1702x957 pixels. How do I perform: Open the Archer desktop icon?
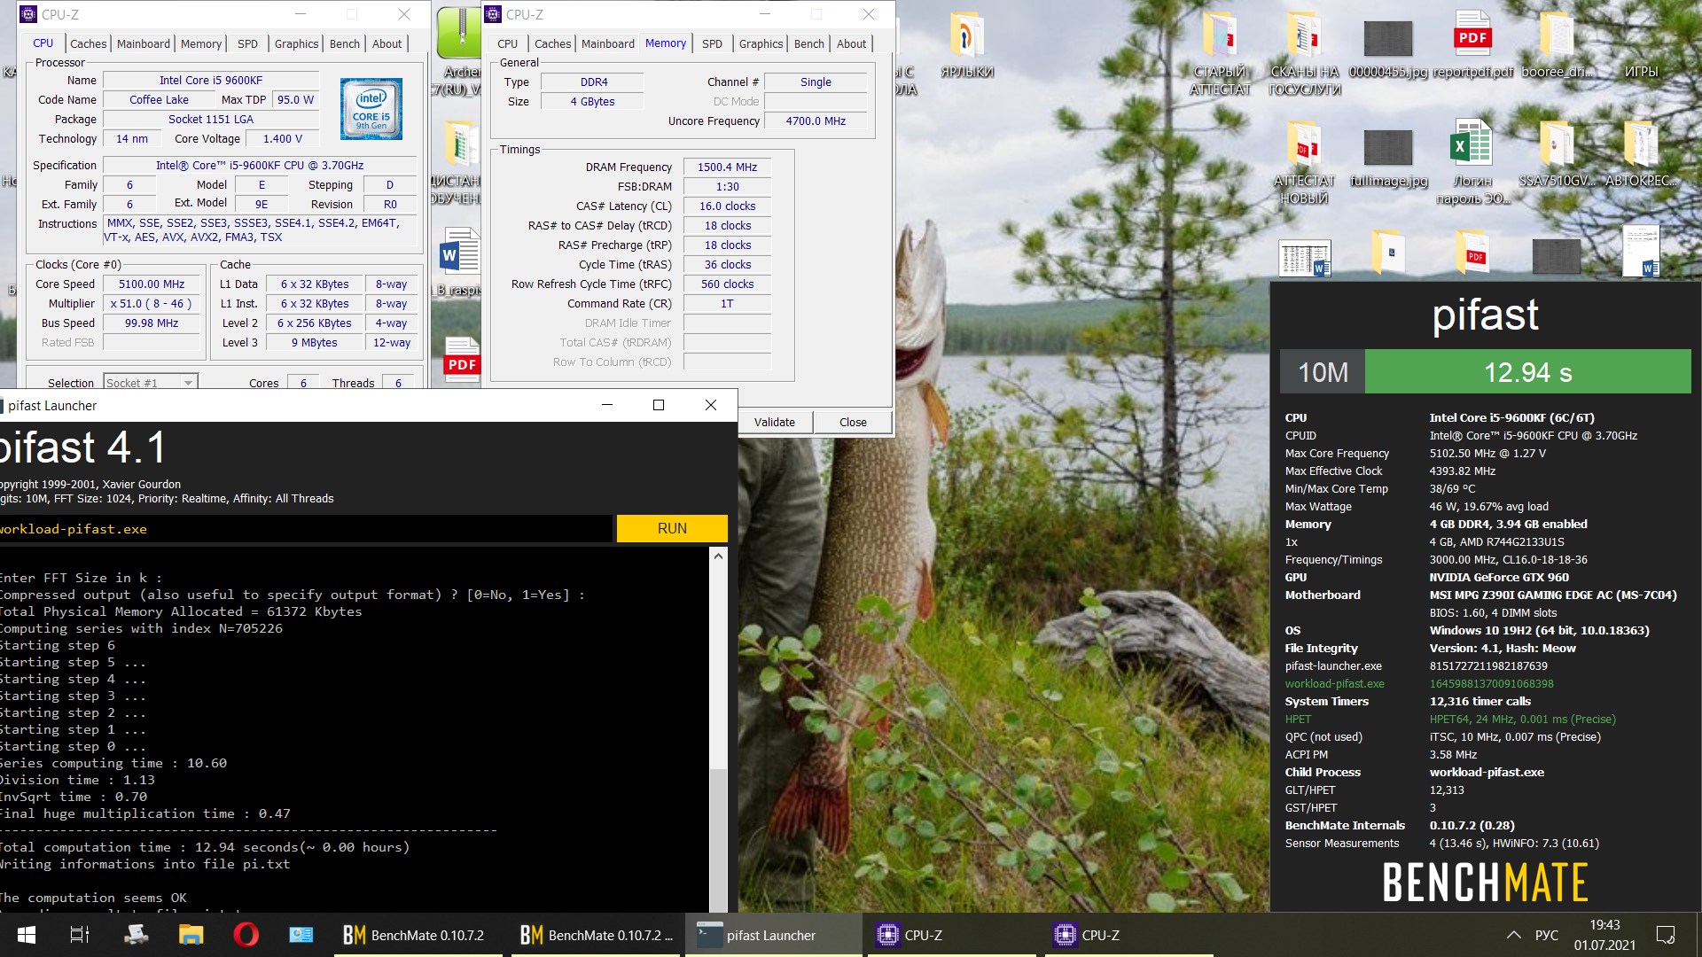click(460, 53)
